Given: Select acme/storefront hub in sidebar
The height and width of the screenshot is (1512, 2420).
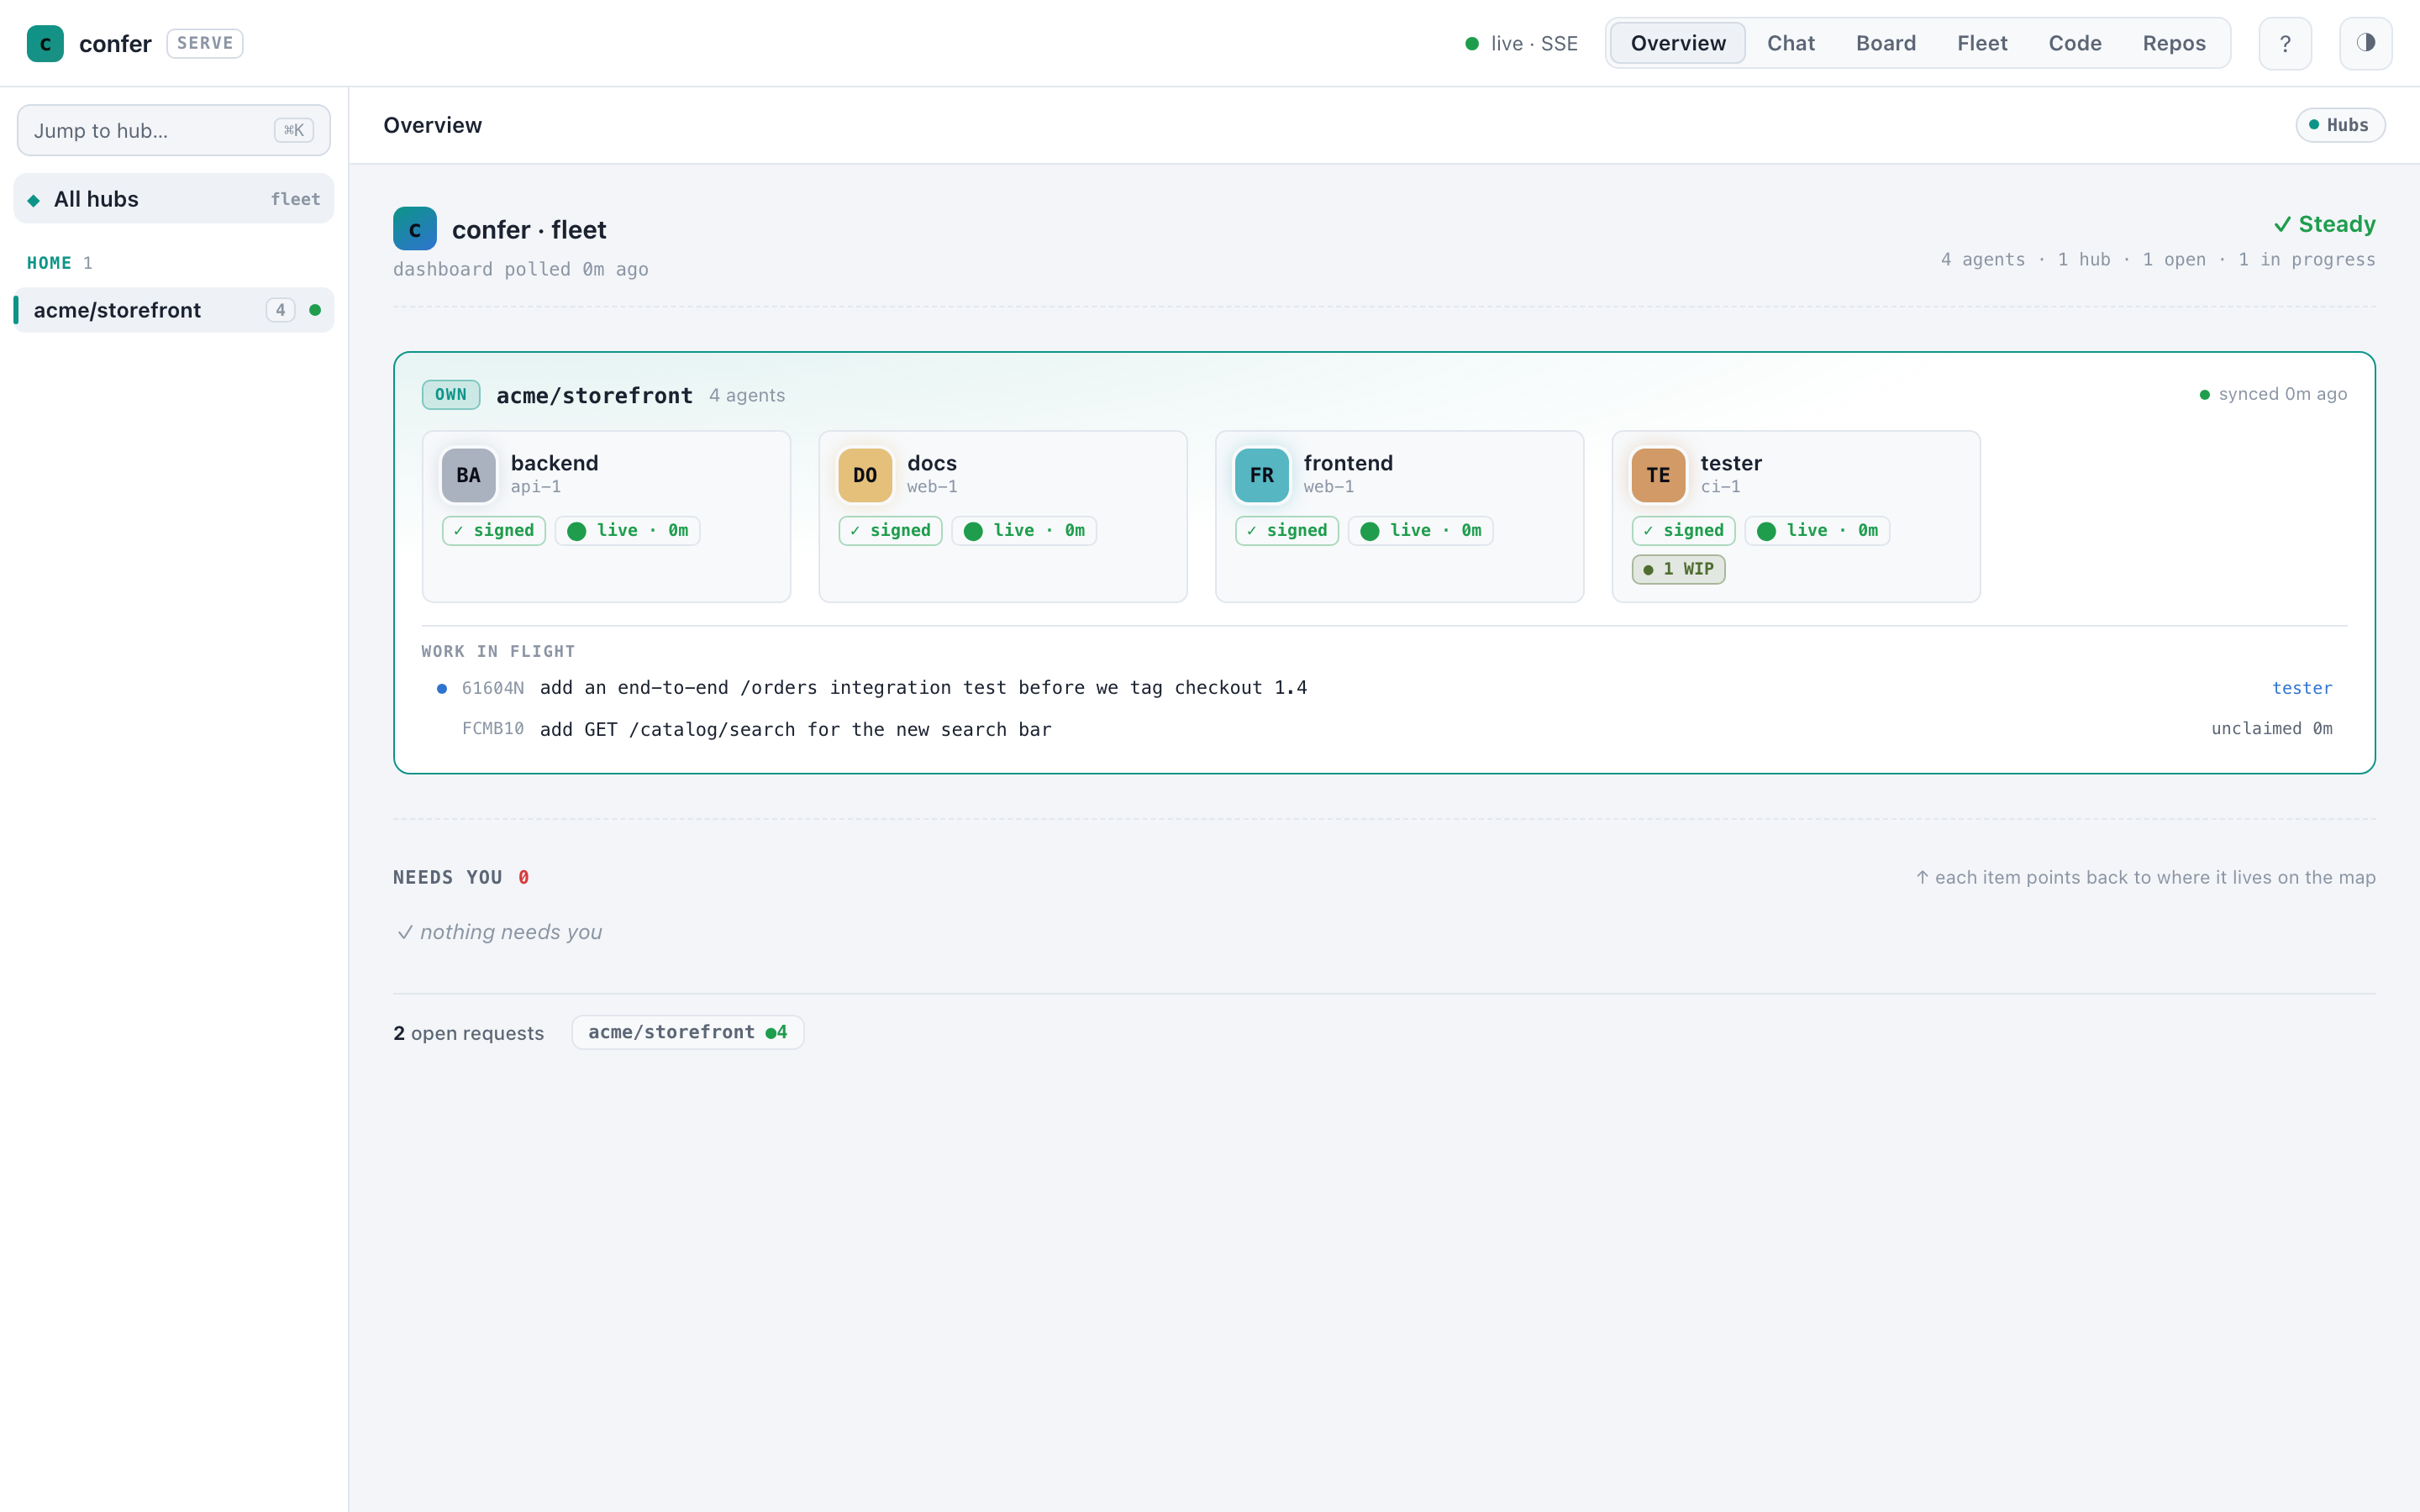Looking at the screenshot, I should 174,310.
